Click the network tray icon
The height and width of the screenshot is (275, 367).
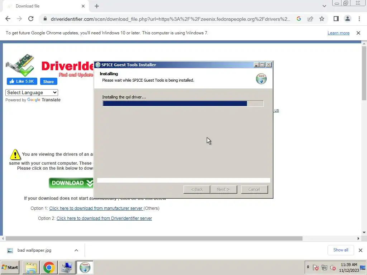click(x=324, y=267)
